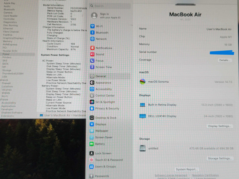The height and width of the screenshot is (179, 239).
Task: Open Lock Screen settings icon
Action: click(x=92, y=153)
